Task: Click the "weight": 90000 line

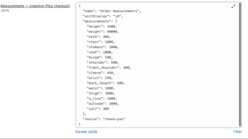Action: pyautogui.click(x=103, y=32)
